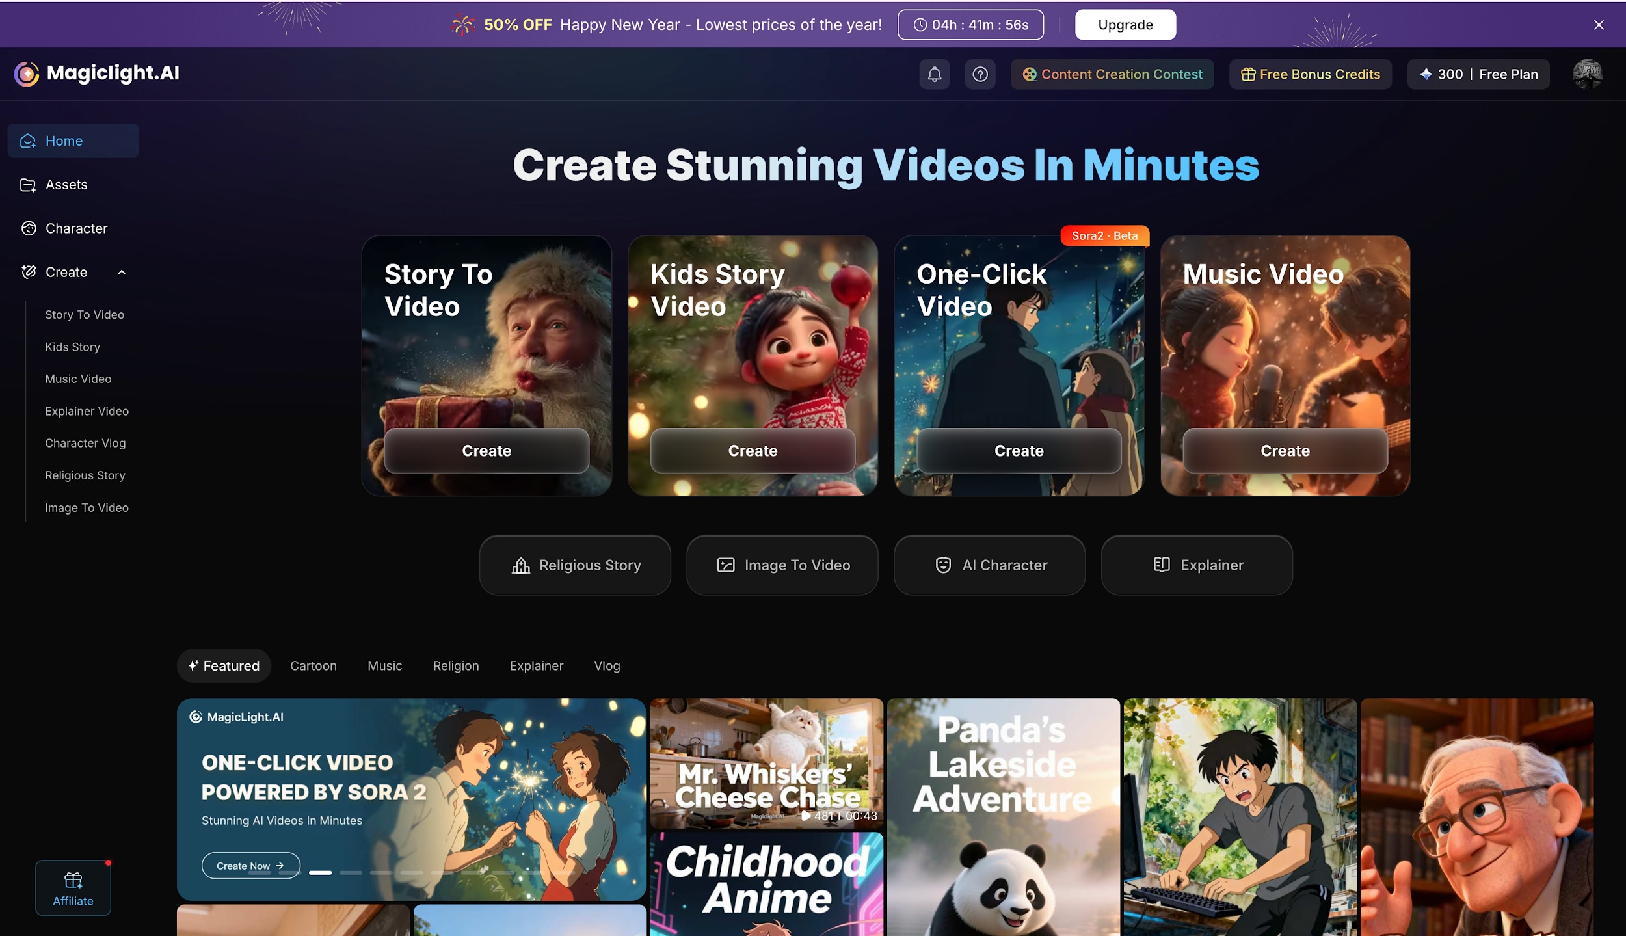Collapse the Create sidebar section

coord(122,272)
